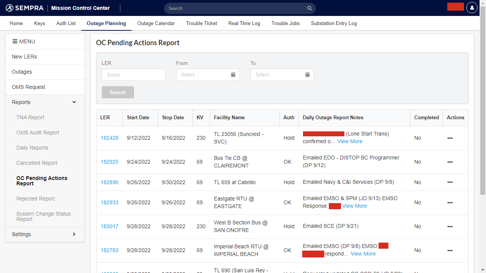Open calendar icon in From date field
Viewport: 486px width, 273px height.
click(233, 75)
